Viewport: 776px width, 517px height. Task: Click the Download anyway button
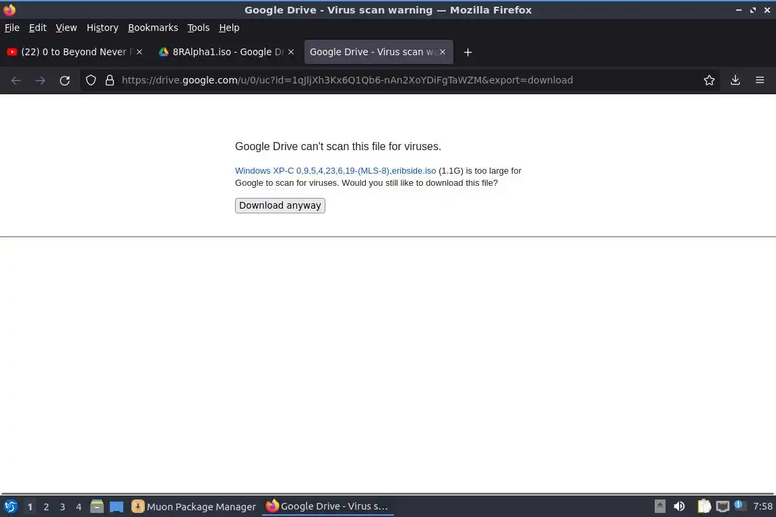point(280,205)
